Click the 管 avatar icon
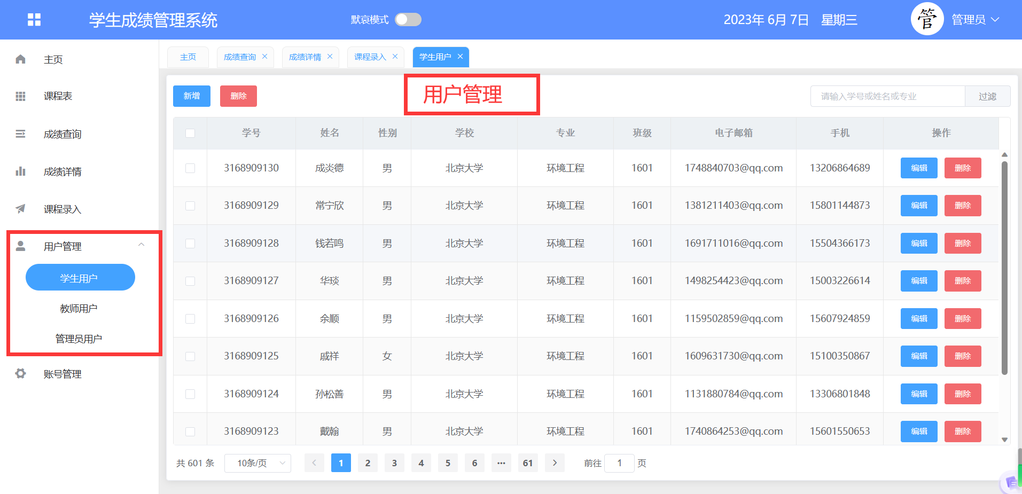This screenshot has height=494, width=1022. pyautogui.click(x=927, y=19)
